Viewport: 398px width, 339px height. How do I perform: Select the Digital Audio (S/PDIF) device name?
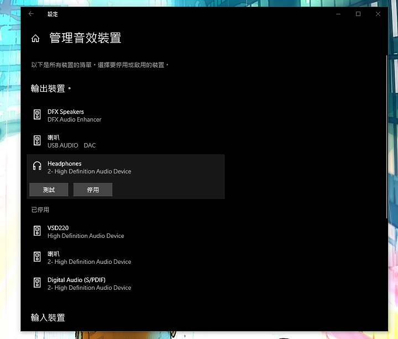(x=76, y=280)
